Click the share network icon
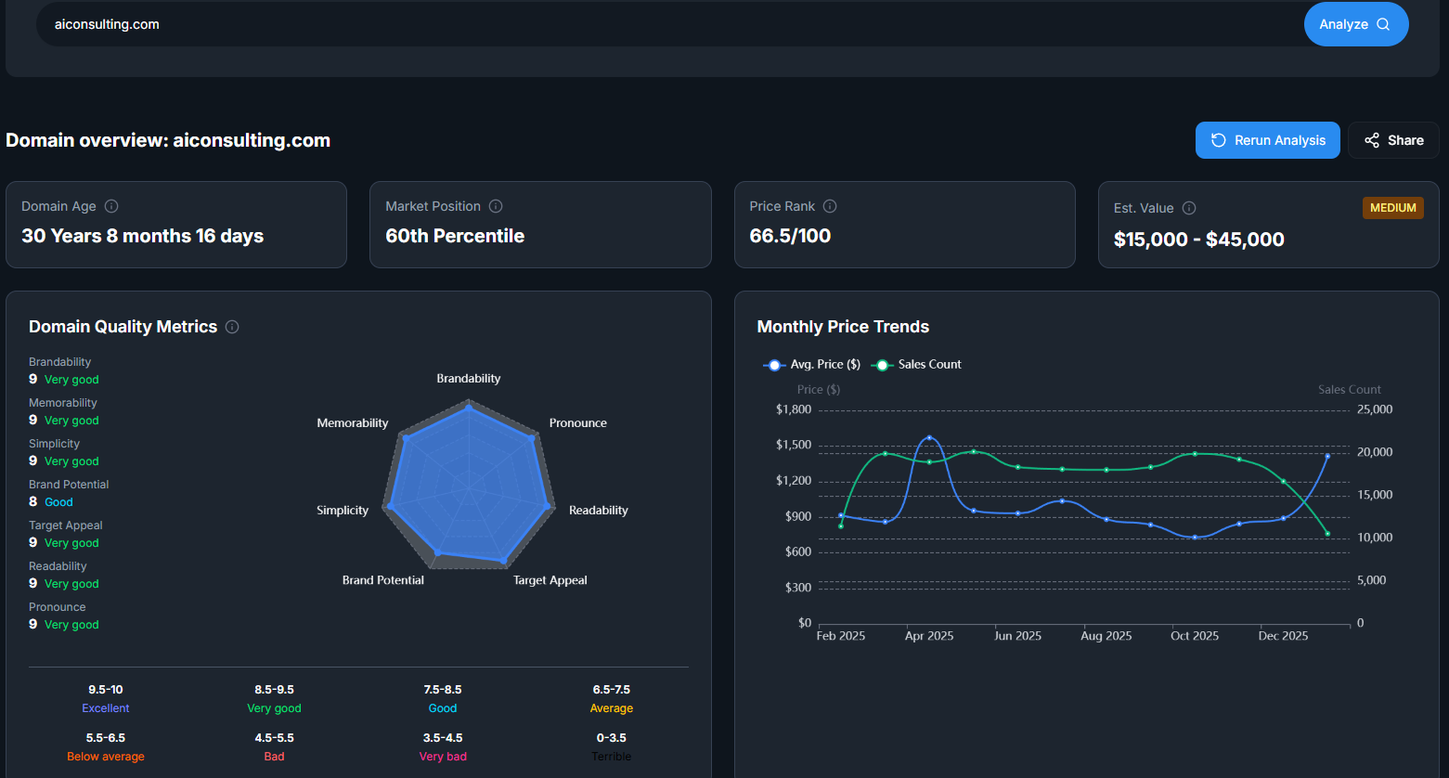The height and width of the screenshot is (778, 1449). coord(1372,140)
